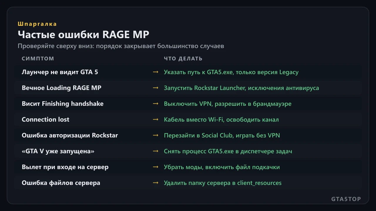Click the "ЧТО ДЕЛАТЬ" column header
Image resolution: width=376 pixels, height=211 pixels.
click(x=183, y=59)
